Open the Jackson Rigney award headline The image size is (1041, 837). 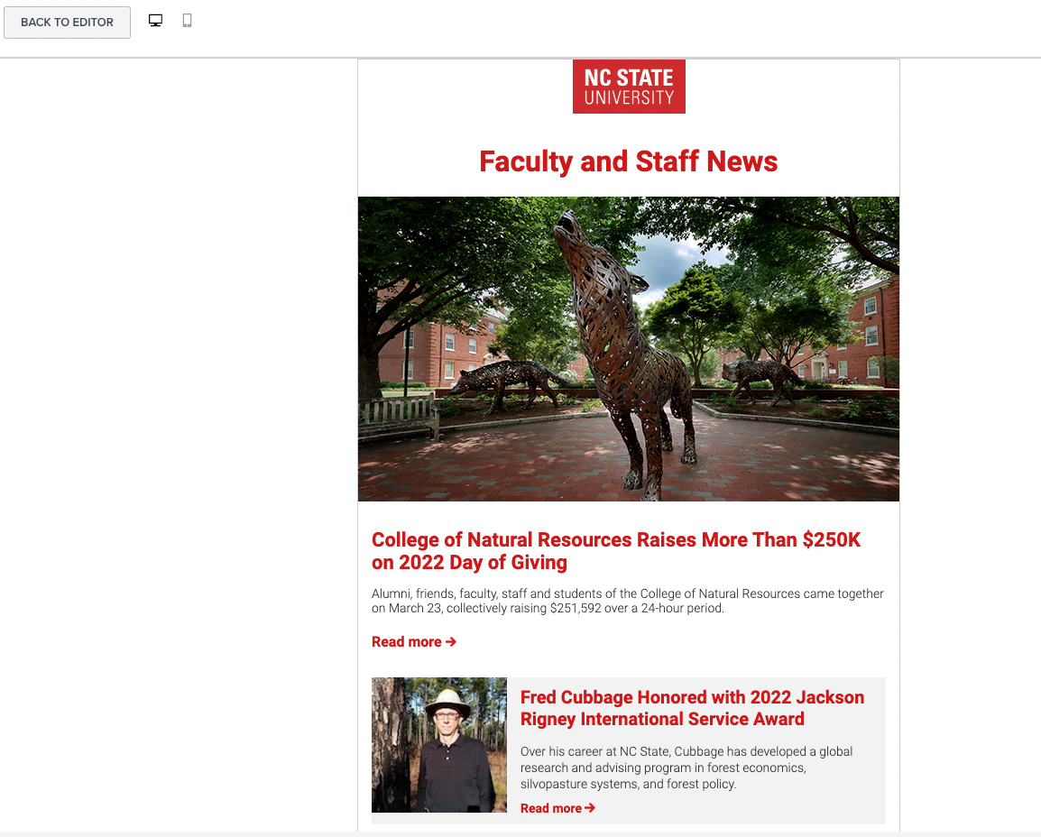[x=692, y=707]
